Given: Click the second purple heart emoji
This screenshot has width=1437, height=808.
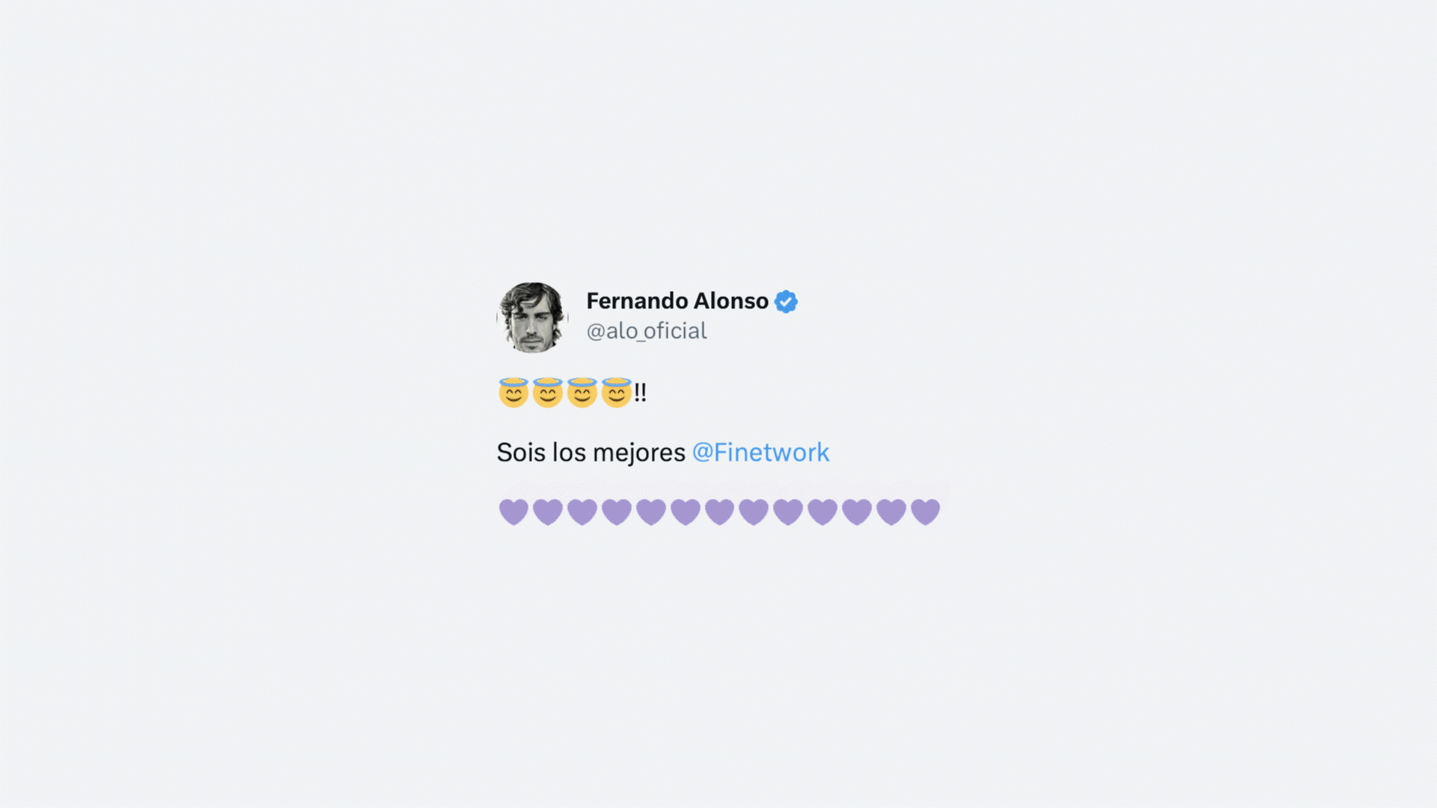Looking at the screenshot, I should click(548, 512).
